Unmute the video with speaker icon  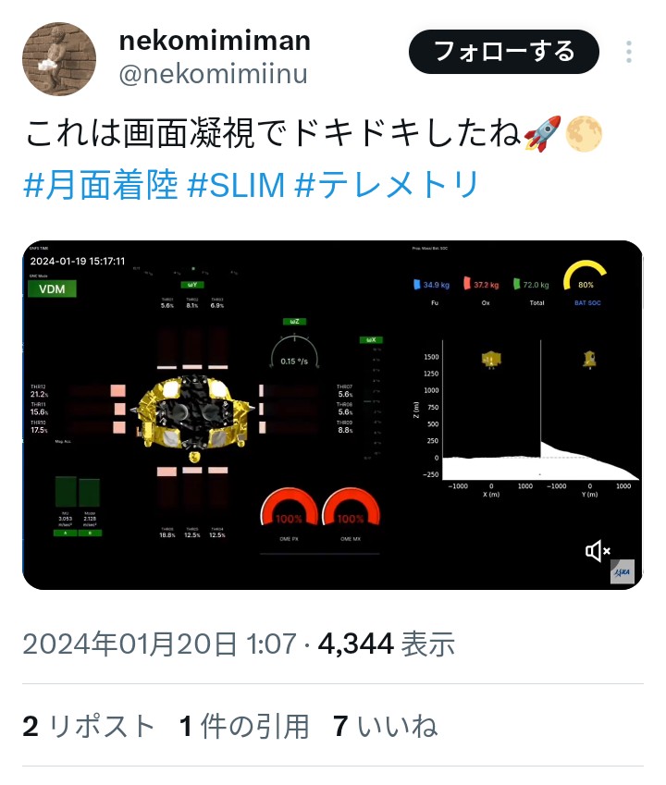click(598, 551)
